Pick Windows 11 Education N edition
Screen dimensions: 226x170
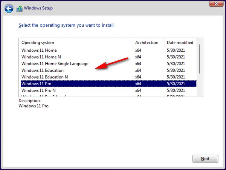coord(108,77)
